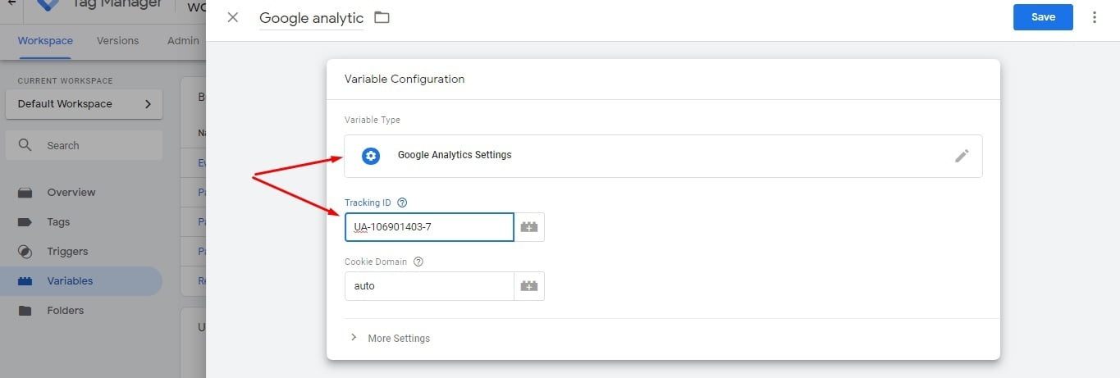
Task: Open Overview in the sidebar
Action: [81, 193]
